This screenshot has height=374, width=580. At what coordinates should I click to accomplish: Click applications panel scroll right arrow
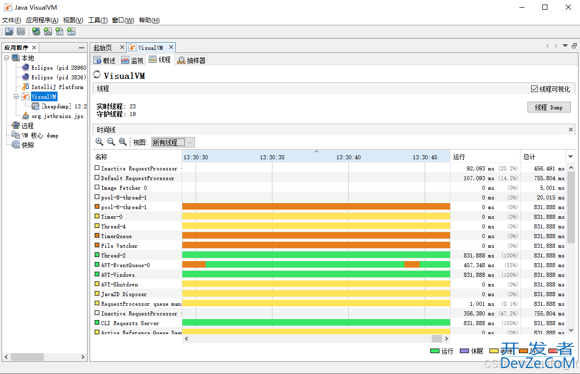coord(83,357)
